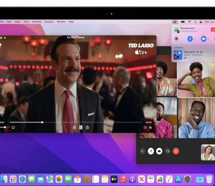Skip backward in the TV player
The height and width of the screenshot is (186, 215).
(74, 128)
